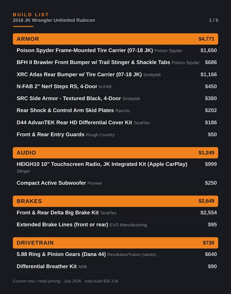
Task: Select Rear Shock & Control Arm Skid Plates
Action: coord(115,111)
